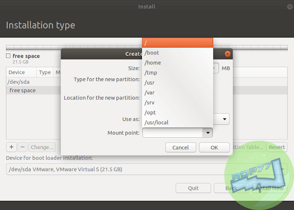Viewport: 294px width, 210px height.
Task: Click inside the Mount point text field
Action: 173,133
